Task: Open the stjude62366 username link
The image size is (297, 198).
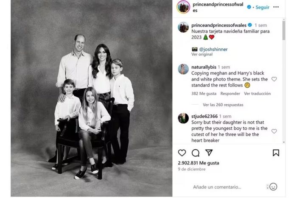Action: pyautogui.click(x=205, y=116)
